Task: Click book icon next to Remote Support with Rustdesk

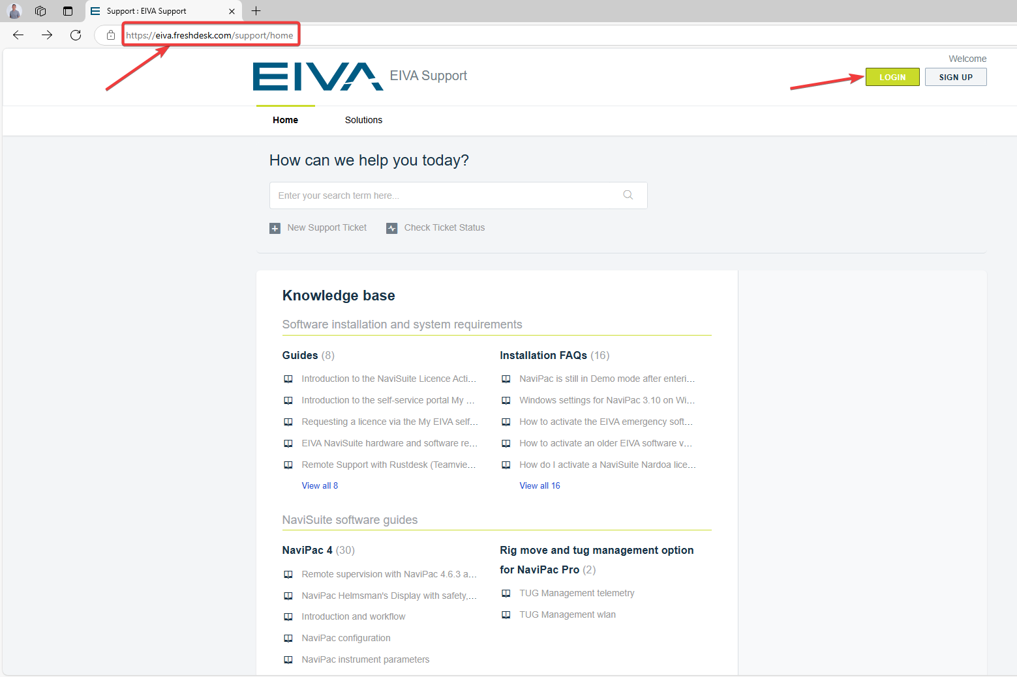Action: (x=288, y=465)
